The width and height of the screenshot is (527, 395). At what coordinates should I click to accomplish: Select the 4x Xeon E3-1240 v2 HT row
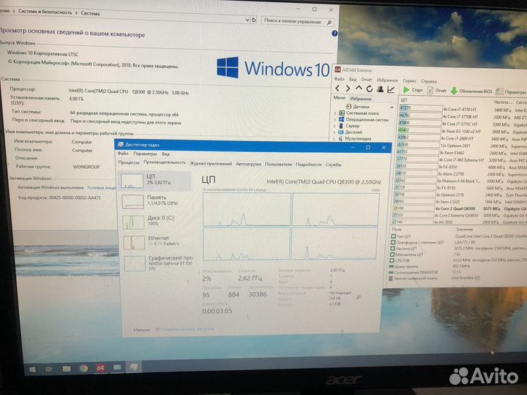(x=462, y=132)
